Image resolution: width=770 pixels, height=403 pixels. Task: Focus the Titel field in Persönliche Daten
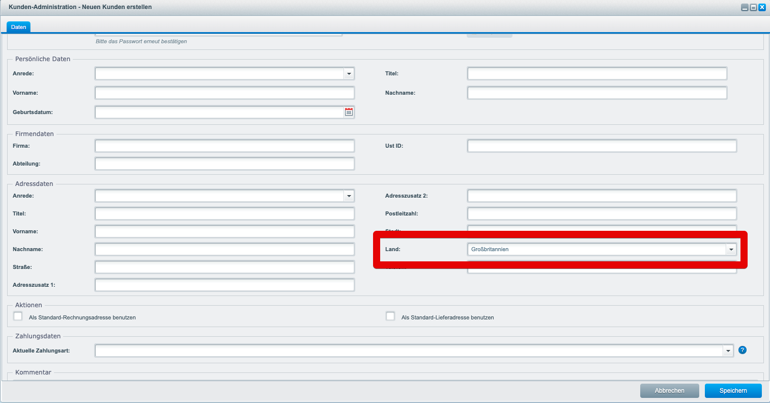point(597,73)
